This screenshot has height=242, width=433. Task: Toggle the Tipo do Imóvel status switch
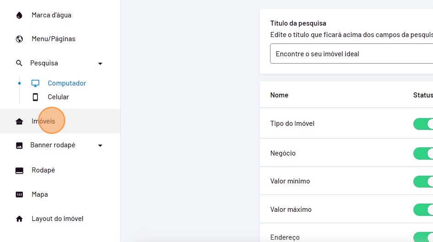point(423,124)
